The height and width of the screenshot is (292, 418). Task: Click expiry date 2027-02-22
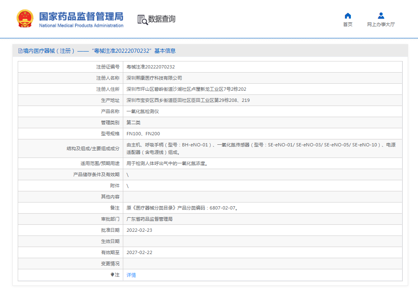[139, 252]
